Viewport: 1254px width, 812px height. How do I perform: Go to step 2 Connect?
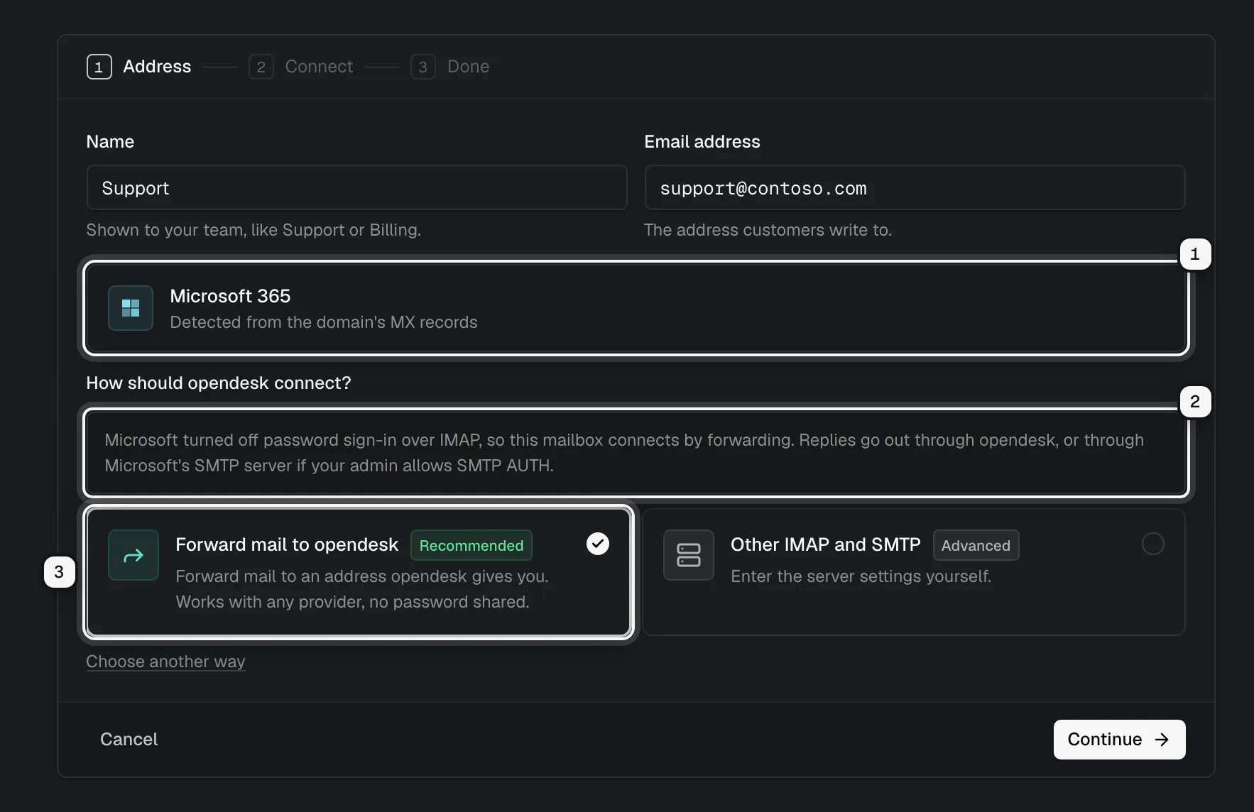coord(301,67)
